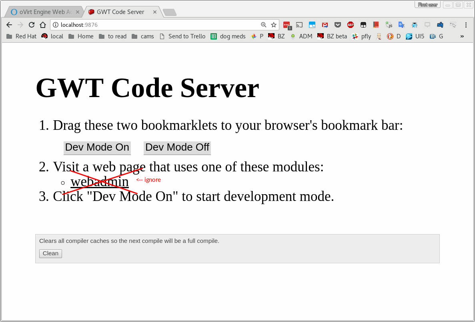This screenshot has height=322, width=475.
Task: Open the Pocket extension icon
Action: coord(337,25)
